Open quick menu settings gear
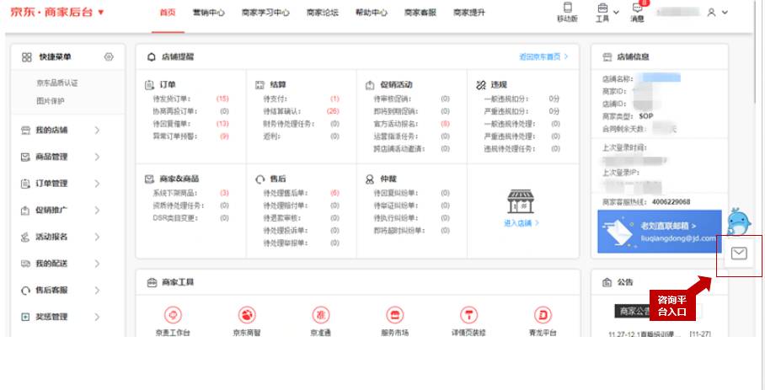This screenshot has width=765, height=390. pos(109,57)
